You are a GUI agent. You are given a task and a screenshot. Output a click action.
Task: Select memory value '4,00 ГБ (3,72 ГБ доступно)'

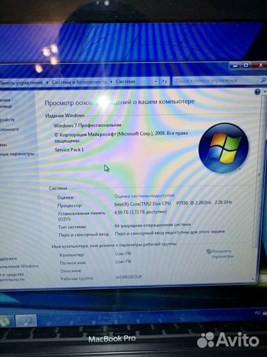click(140, 212)
